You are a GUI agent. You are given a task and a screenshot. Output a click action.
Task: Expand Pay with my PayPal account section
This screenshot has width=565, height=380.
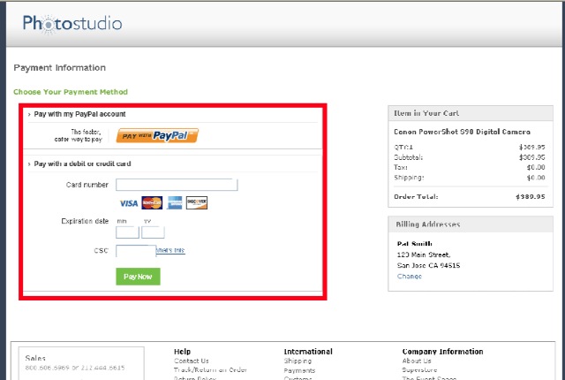click(79, 114)
